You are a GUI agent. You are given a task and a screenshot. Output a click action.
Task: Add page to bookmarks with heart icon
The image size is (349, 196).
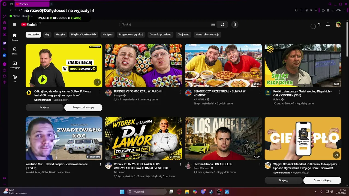[316, 10]
